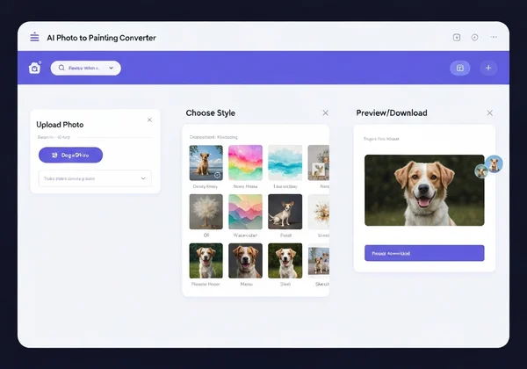527x369 pixels.
Task: Click the circular target icon in the title bar
Action: coord(474,37)
